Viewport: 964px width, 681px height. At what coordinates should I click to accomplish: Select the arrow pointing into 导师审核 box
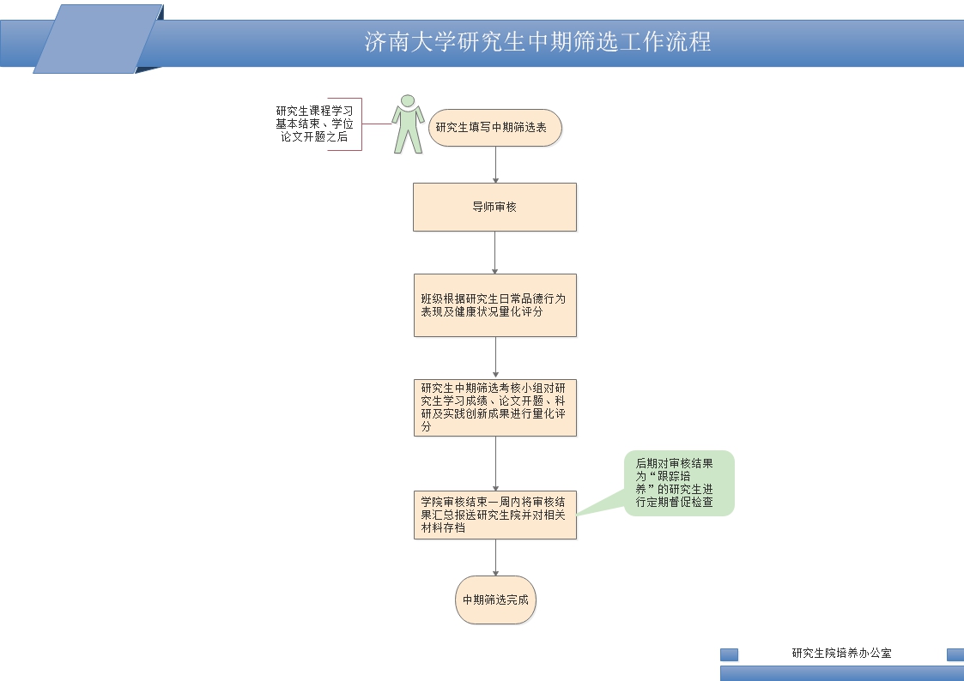coord(495,165)
